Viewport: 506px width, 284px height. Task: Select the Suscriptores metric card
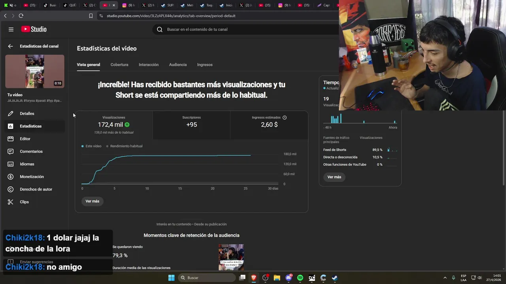191,125
